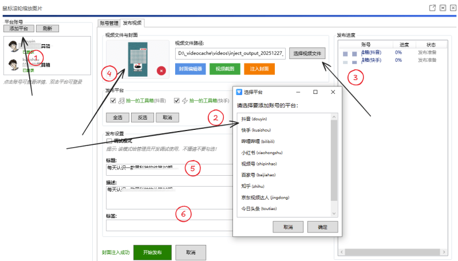Select the douyin account avatar
The height and width of the screenshot is (261, 458).
point(13,46)
